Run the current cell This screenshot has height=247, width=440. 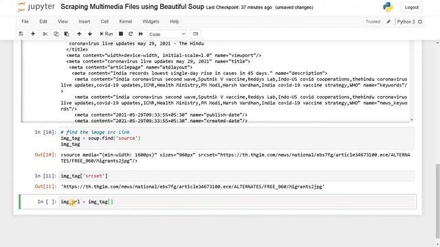(107, 34)
